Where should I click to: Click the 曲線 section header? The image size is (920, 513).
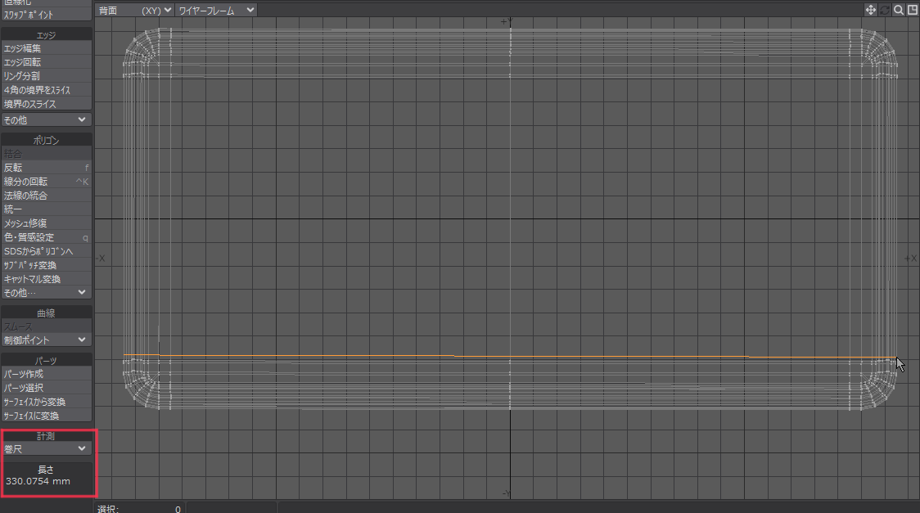tap(47, 313)
